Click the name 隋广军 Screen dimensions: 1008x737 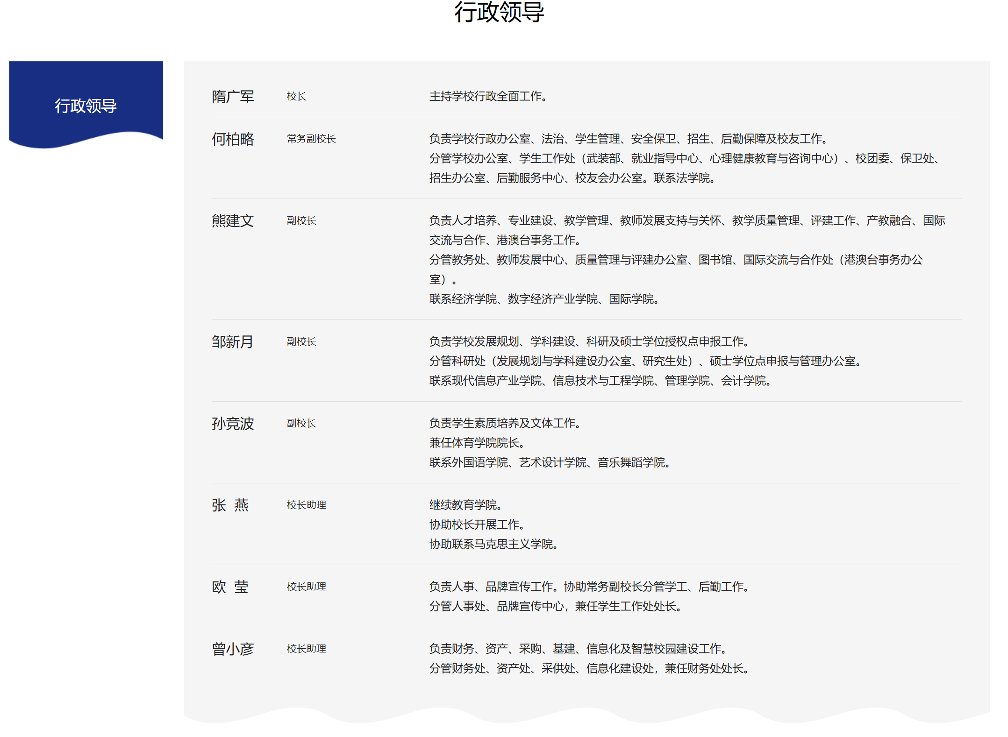pos(233,97)
